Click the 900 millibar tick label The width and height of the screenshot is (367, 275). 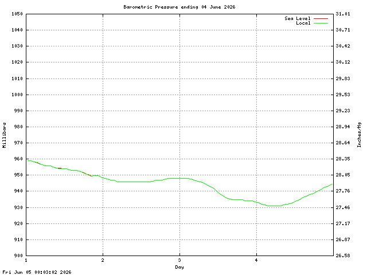tap(18, 256)
